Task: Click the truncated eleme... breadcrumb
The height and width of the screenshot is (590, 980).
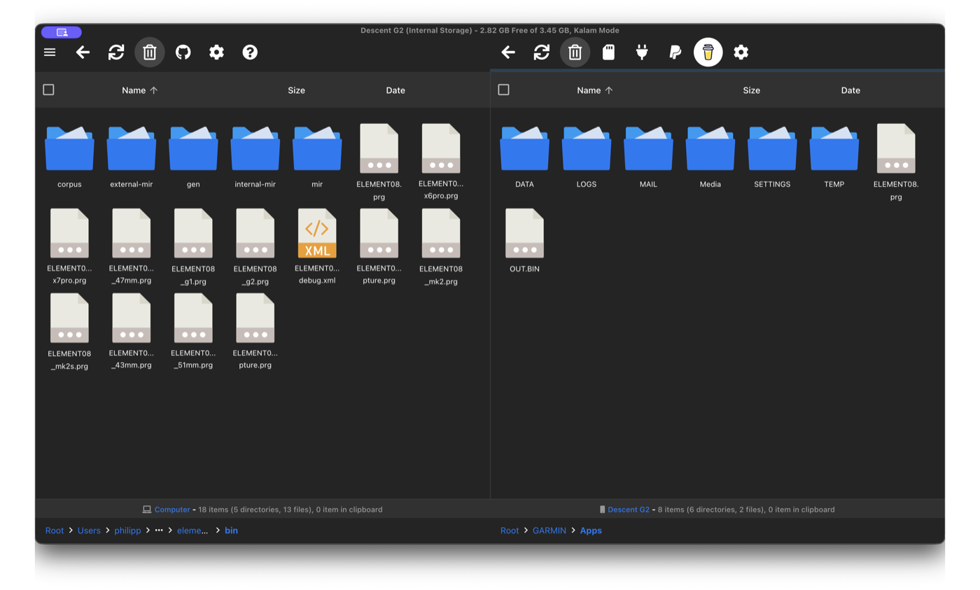Action: pos(192,531)
